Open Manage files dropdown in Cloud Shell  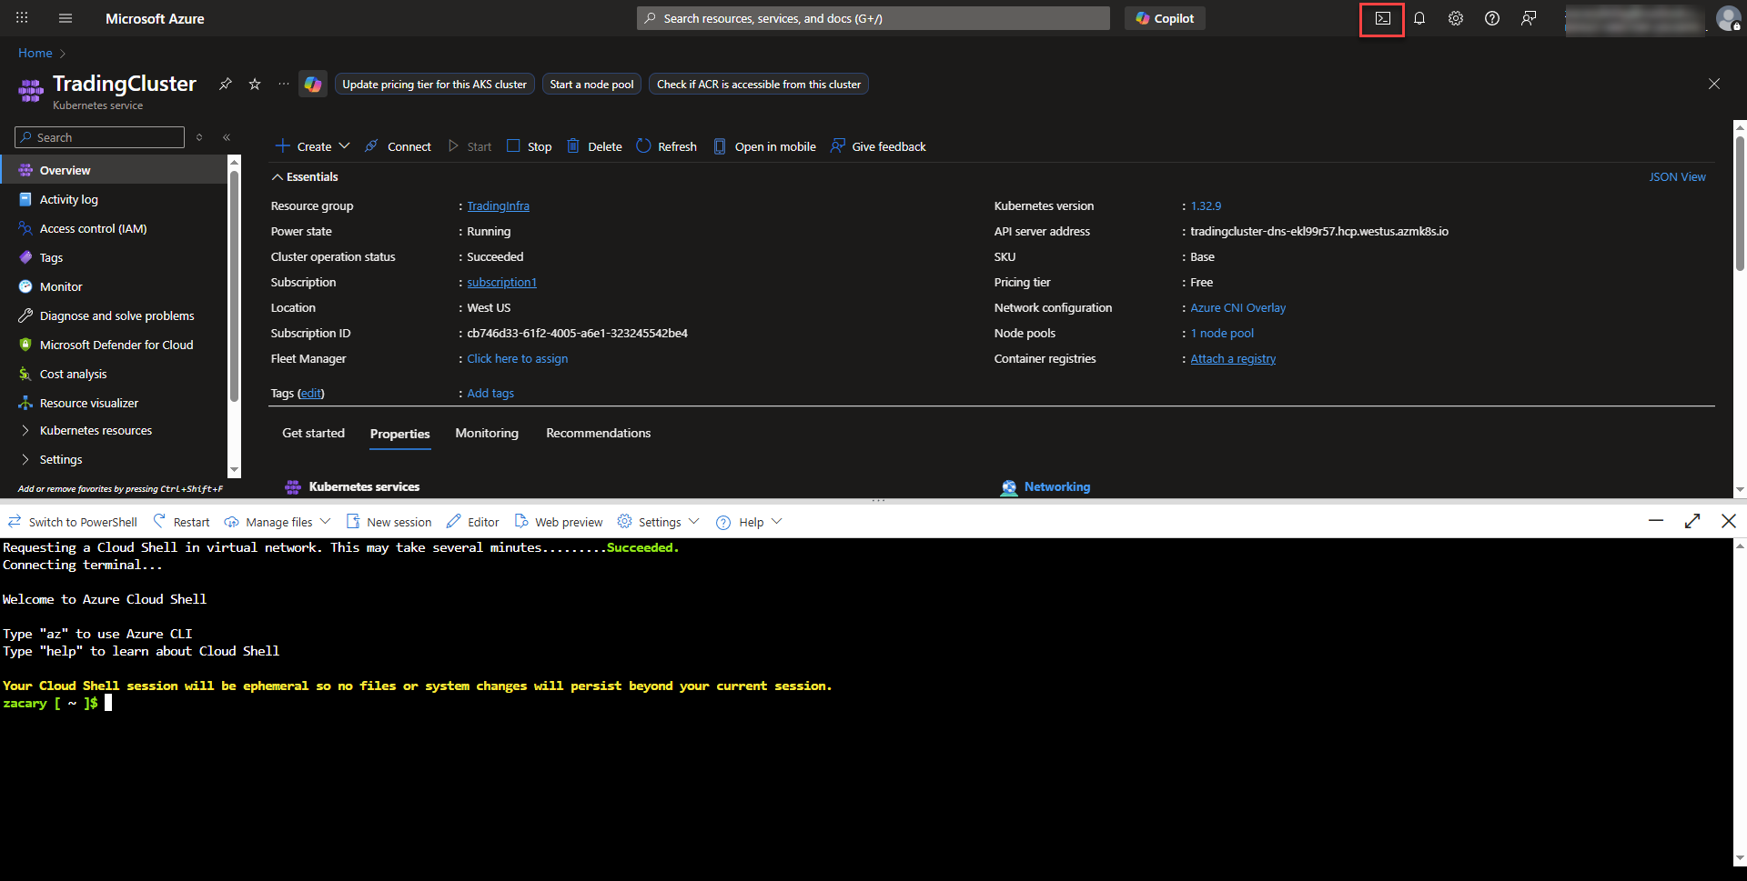coord(278,522)
